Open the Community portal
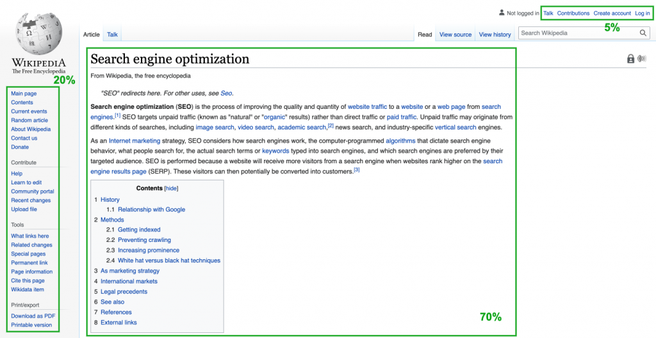This screenshot has width=656, height=338. click(32, 191)
